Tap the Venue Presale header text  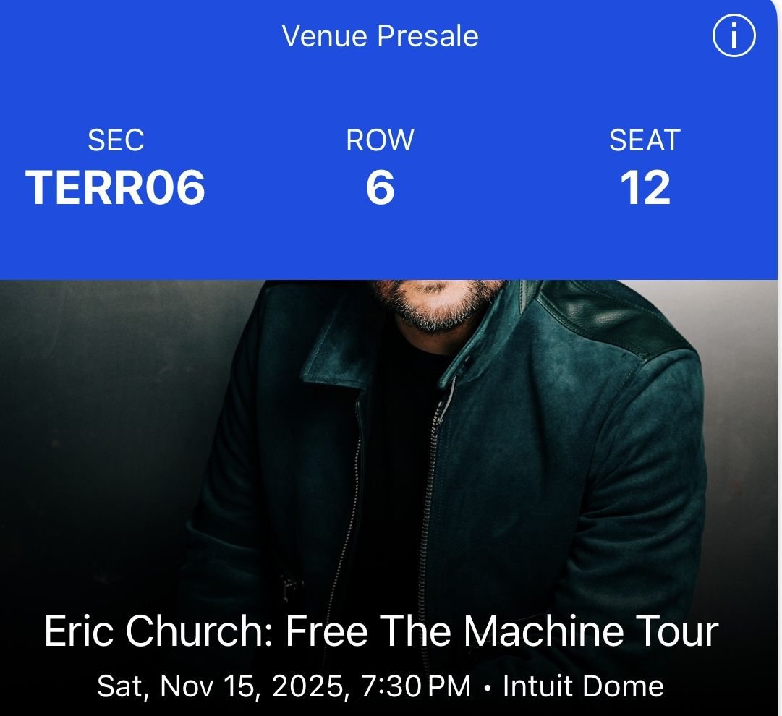(380, 36)
